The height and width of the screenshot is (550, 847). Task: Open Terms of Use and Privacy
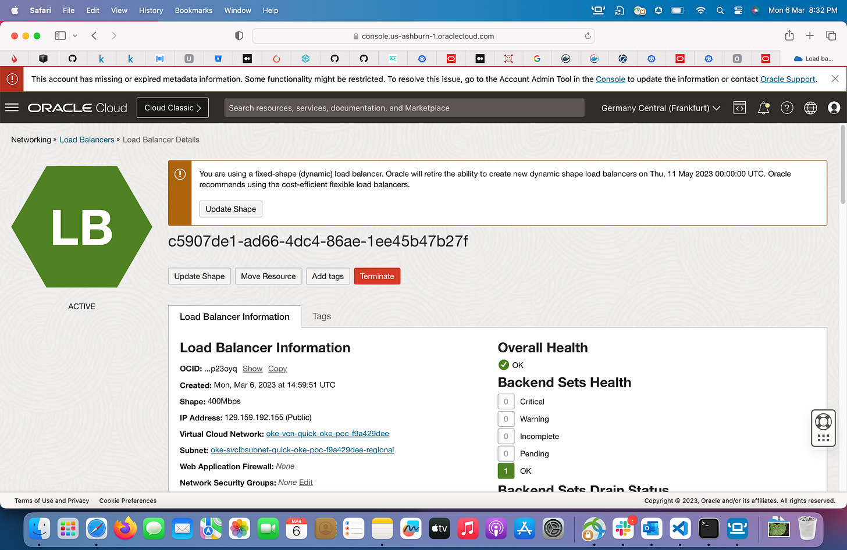pos(52,501)
